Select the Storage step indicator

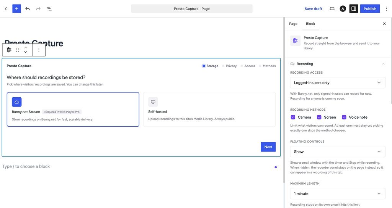click(x=210, y=66)
